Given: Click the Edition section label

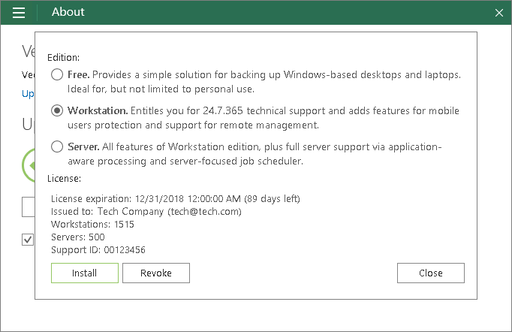Looking at the screenshot, I should click(x=64, y=57).
